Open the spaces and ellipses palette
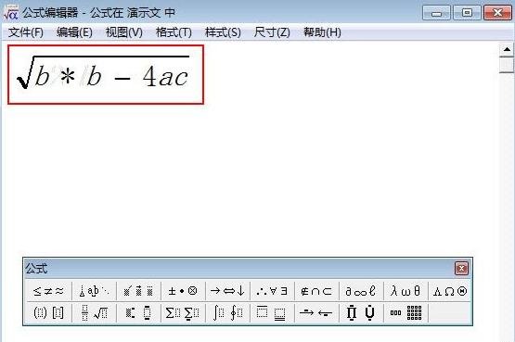515x342 pixels. [x=95, y=291]
